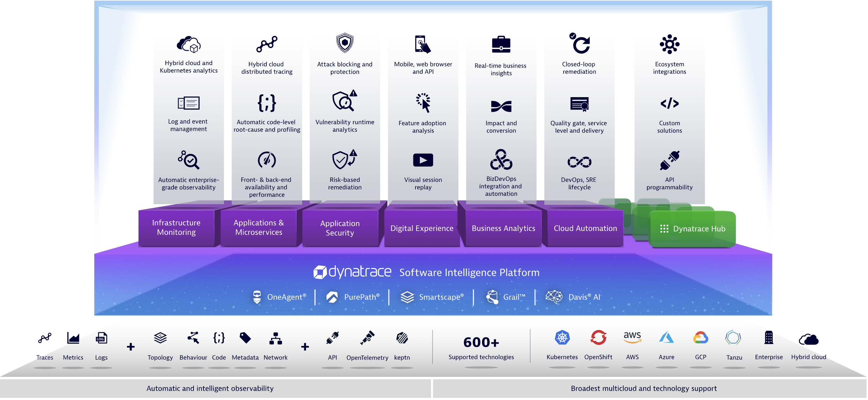Select the keptn icon
Viewport: 868px width, 400px height.
tap(402, 338)
